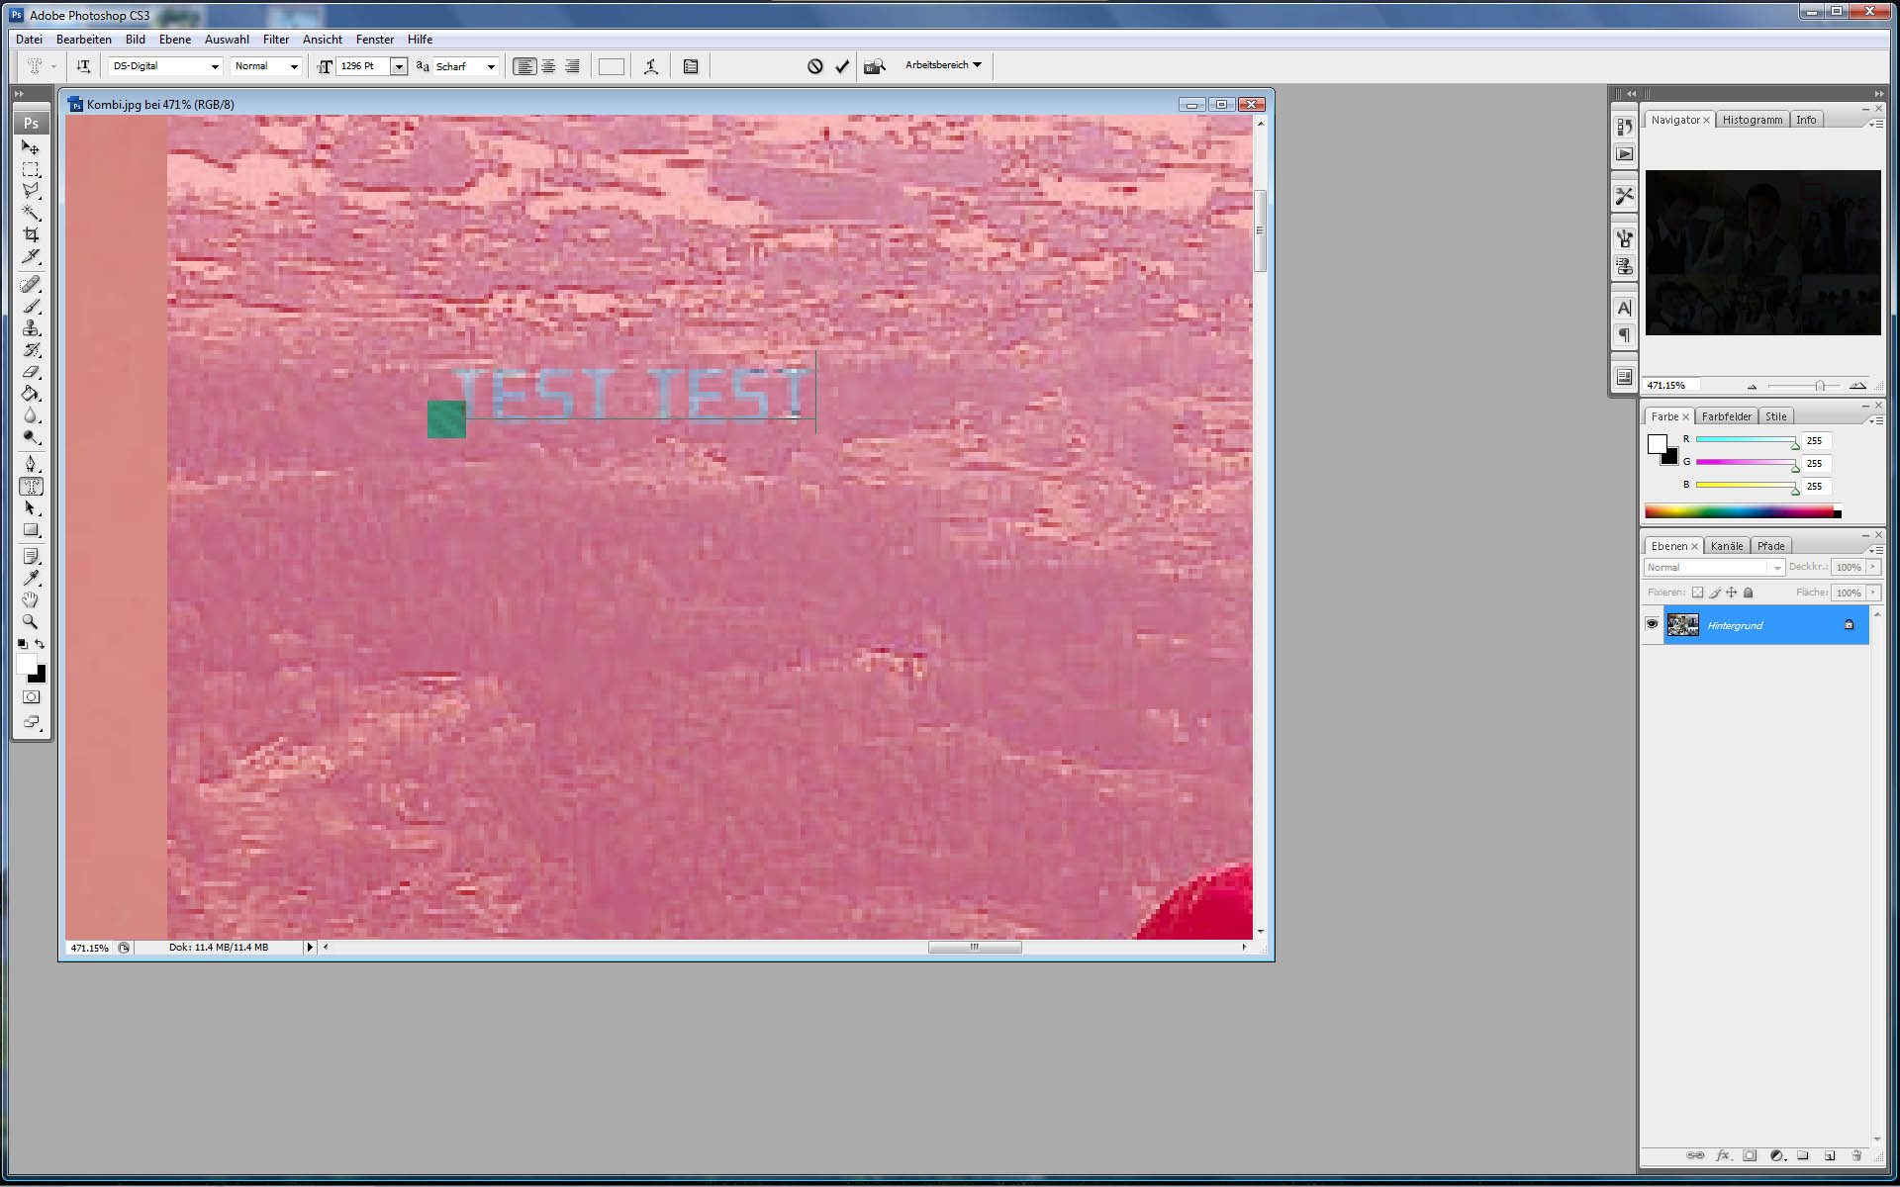Select the Zoom tool in toolbox
The width and height of the screenshot is (1900, 1187).
click(31, 622)
